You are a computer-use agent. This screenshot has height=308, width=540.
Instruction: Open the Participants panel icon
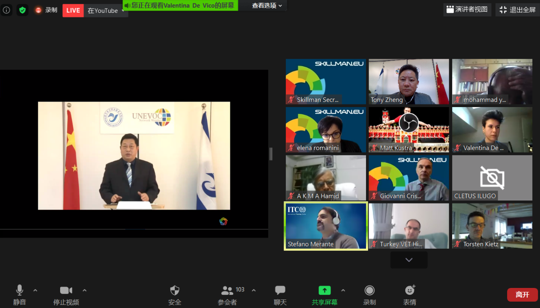tap(227, 291)
